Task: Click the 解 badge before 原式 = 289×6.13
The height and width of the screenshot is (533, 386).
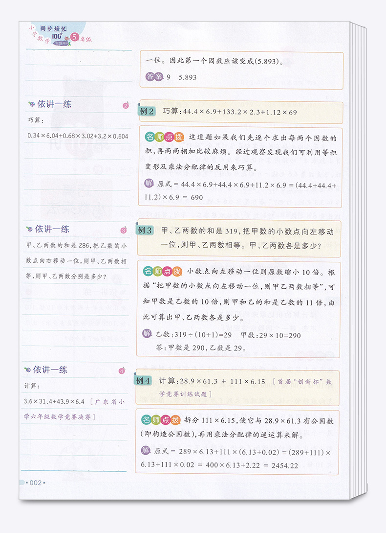Action: coord(145,450)
